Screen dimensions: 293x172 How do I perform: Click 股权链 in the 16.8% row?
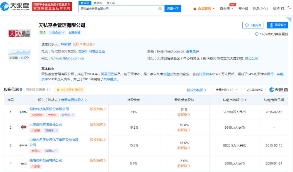[184, 130]
